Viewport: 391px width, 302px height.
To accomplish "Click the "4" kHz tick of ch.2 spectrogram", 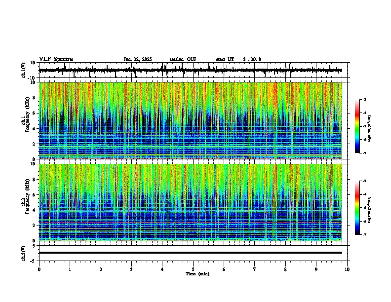I will pyautogui.click(x=35, y=210).
